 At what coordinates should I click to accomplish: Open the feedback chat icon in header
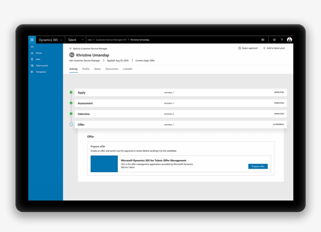click(263, 40)
